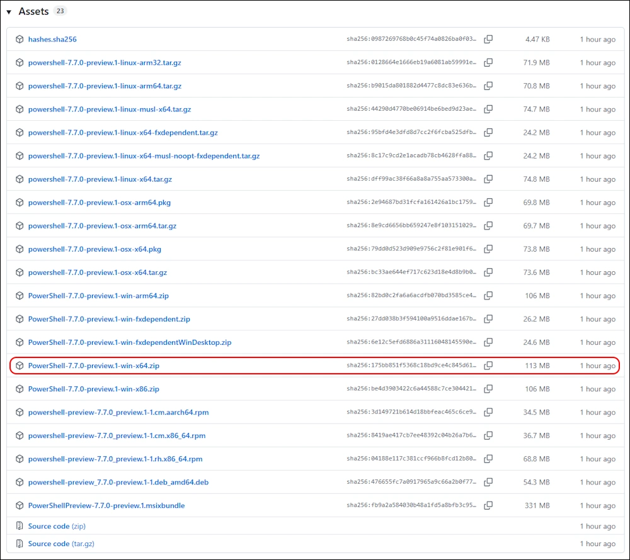
Task: Copy hash of win-arm64.zip asset
Action: click(488, 296)
